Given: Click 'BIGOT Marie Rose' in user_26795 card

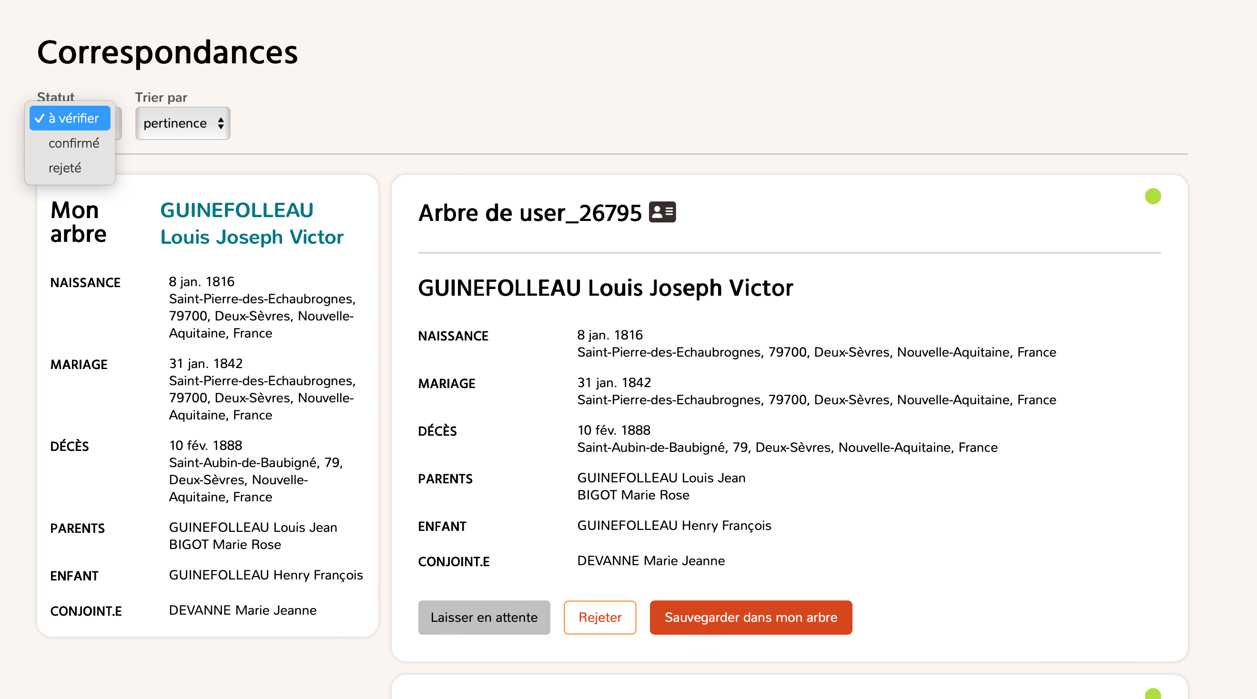Looking at the screenshot, I should [x=633, y=495].
